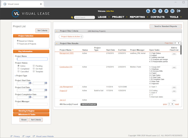This screenshot has width=188, height=138.
Task: Open the user profile settings icon
Action: (148, 11)
